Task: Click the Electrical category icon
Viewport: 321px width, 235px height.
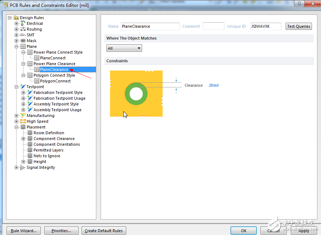Action: (x=23, y=23)
